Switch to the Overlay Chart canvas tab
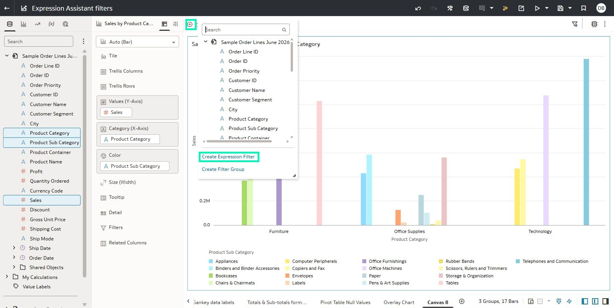This screenshot has height=308, width=614. point(399,302)
